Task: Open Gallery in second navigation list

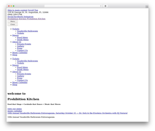Action: click(20, 76)
